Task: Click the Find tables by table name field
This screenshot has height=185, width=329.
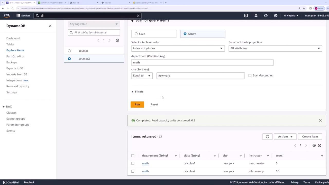Action: click(94, 32)
